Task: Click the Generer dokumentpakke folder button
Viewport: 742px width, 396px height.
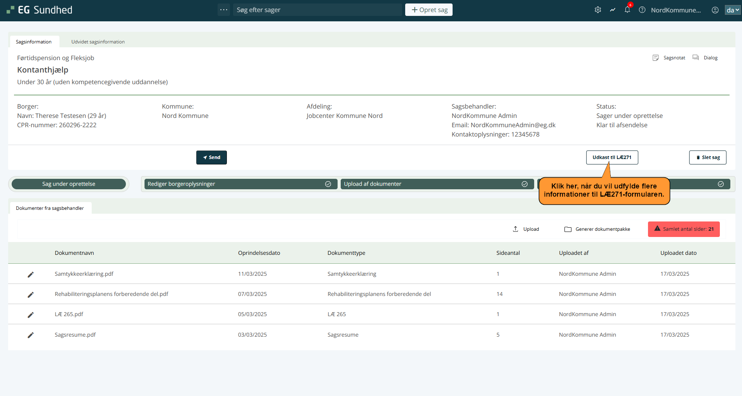Action: (x=597, y=229)
